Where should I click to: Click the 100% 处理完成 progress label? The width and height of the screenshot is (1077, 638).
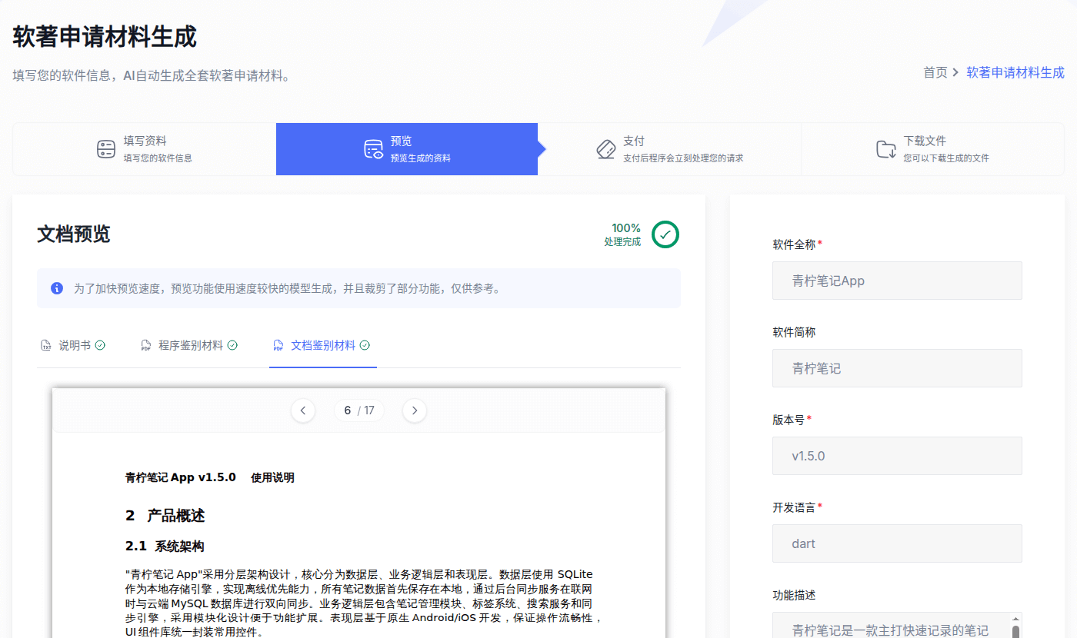tap(622, 234)
